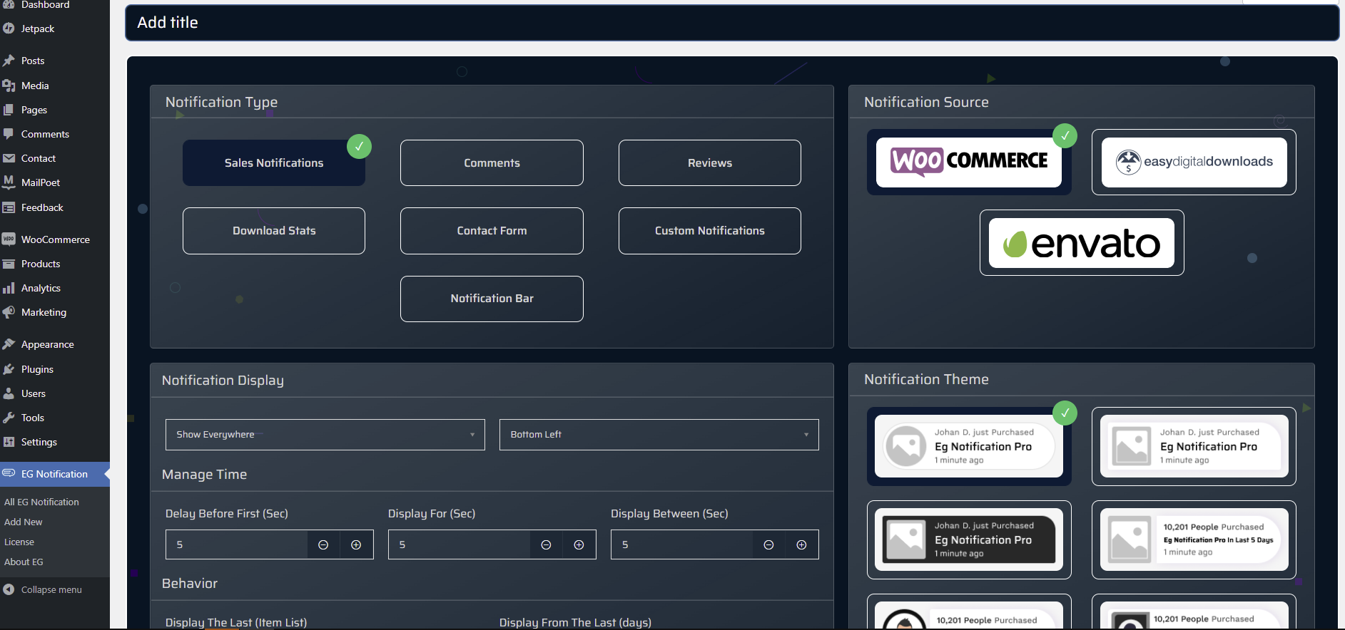Open the Bottom Left position dropdown
Screen dimensions: 1345x630
(x=659, y=435)
